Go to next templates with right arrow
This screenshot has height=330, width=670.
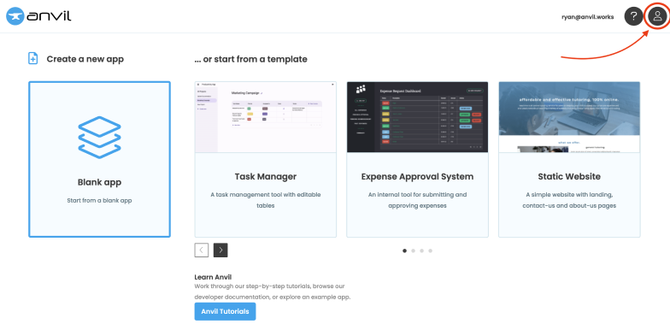click(x=220, y=250)
